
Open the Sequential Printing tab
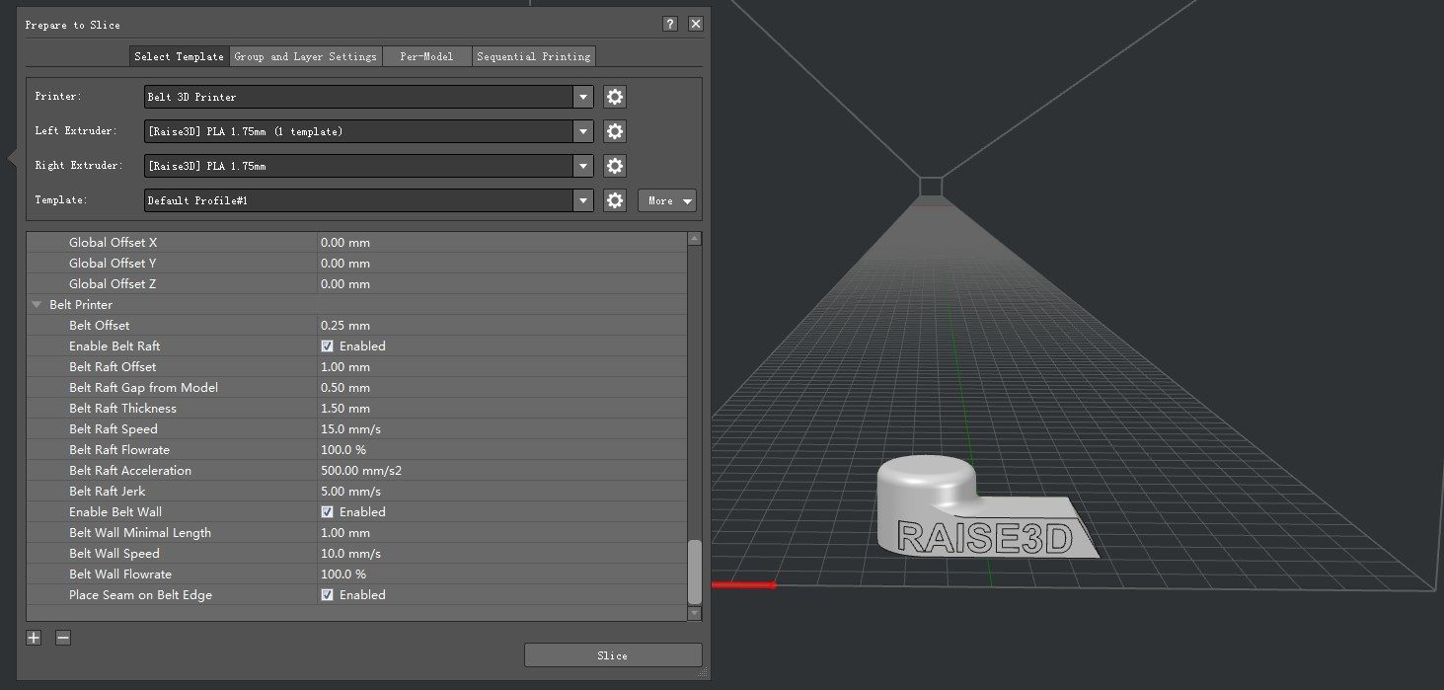coord(534,56)
